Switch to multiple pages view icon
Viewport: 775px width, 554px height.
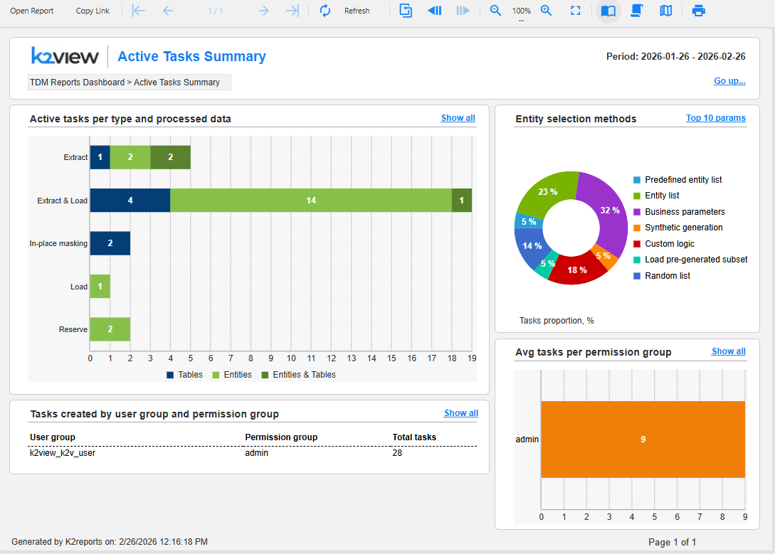pyautogui.click(x=665, y=11)
